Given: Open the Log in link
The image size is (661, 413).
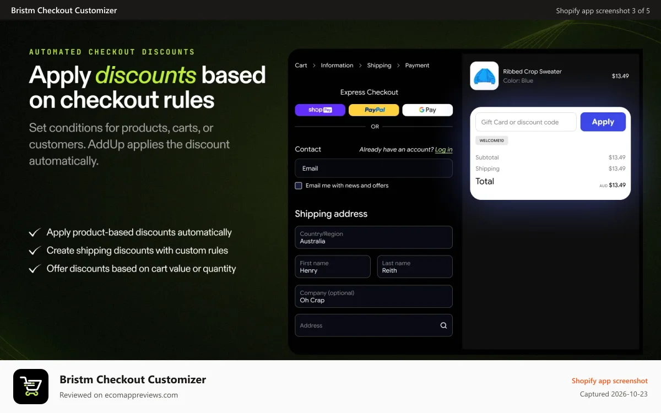Looking at the screenshot, I should (443, 150).
